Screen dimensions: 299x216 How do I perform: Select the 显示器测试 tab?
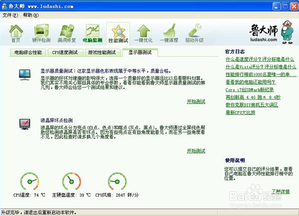point(140,52)
